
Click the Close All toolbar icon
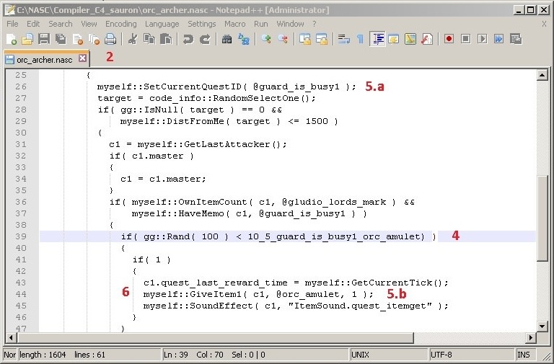pos(94,39)
